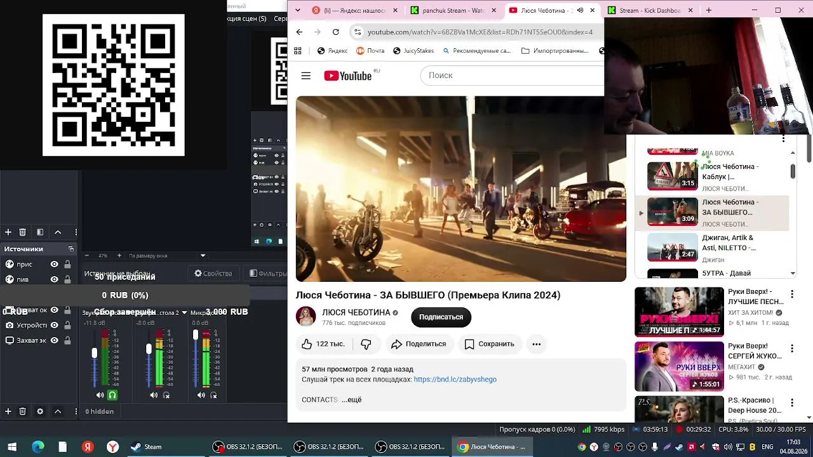Open more actions next to Сохранить
Image resolution: width=813 pixels, height=457 pixels.
pyautogui.click(x=537, y=344)
